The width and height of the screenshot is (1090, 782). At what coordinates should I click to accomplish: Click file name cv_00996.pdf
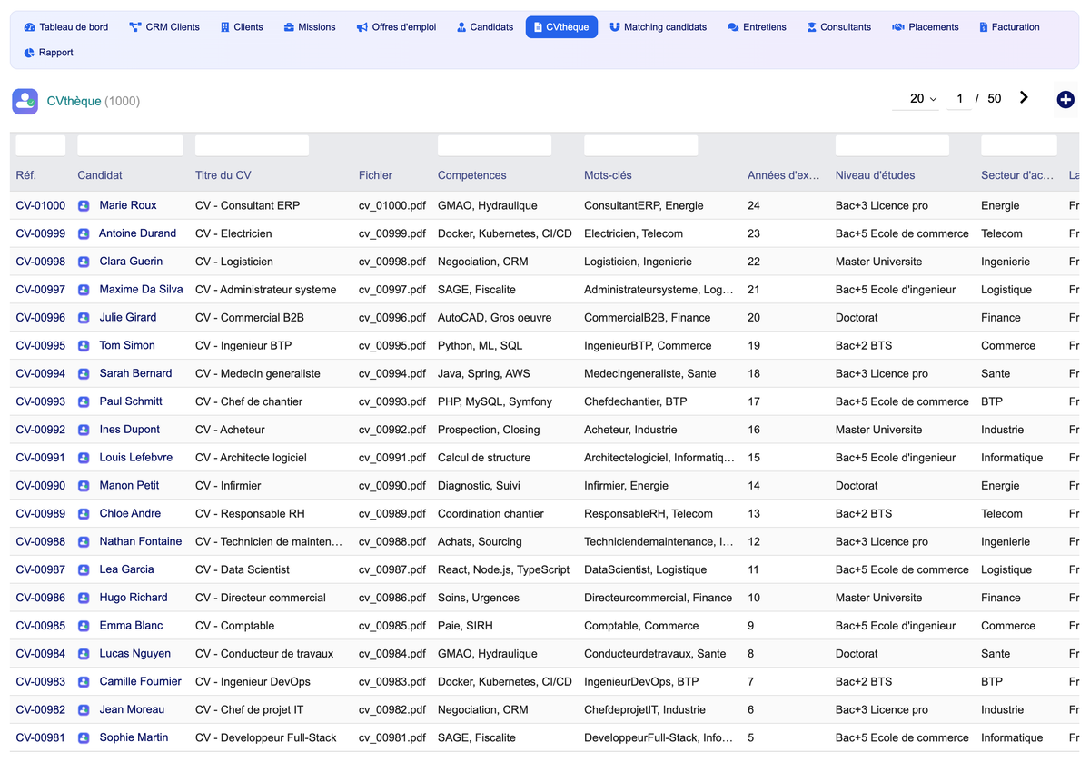point(392,318)
